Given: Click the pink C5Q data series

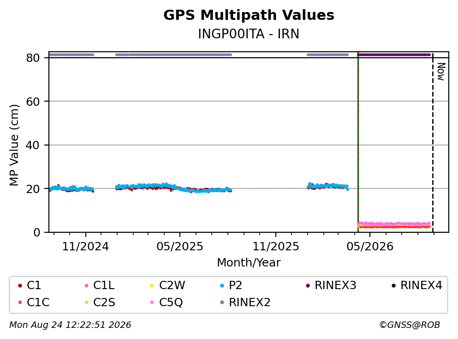Looking at the screenshot, I should (394, 224).
